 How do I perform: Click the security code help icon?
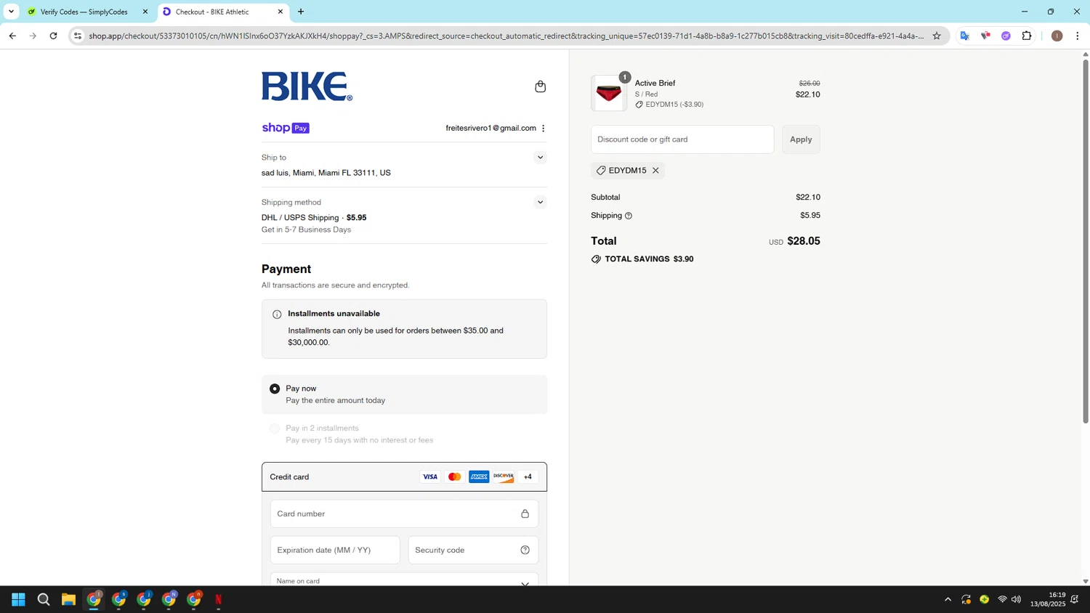525,550
